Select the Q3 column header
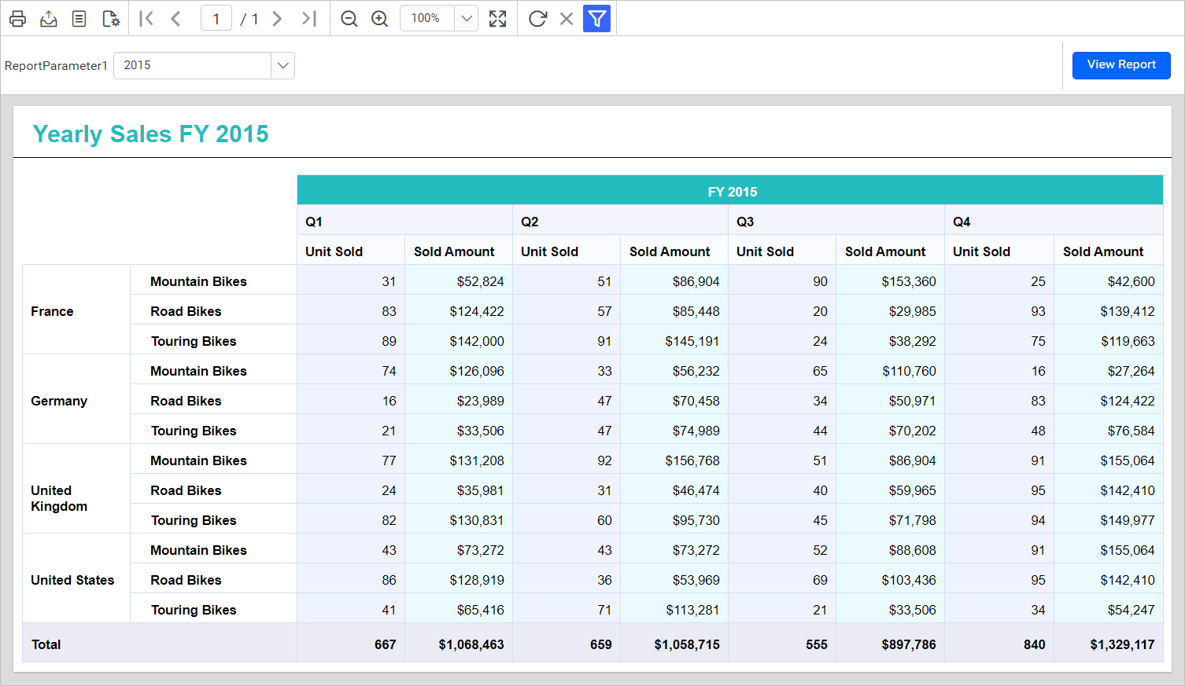The width and height of the screenshot is (1185, 686). [x=836, y=221]
